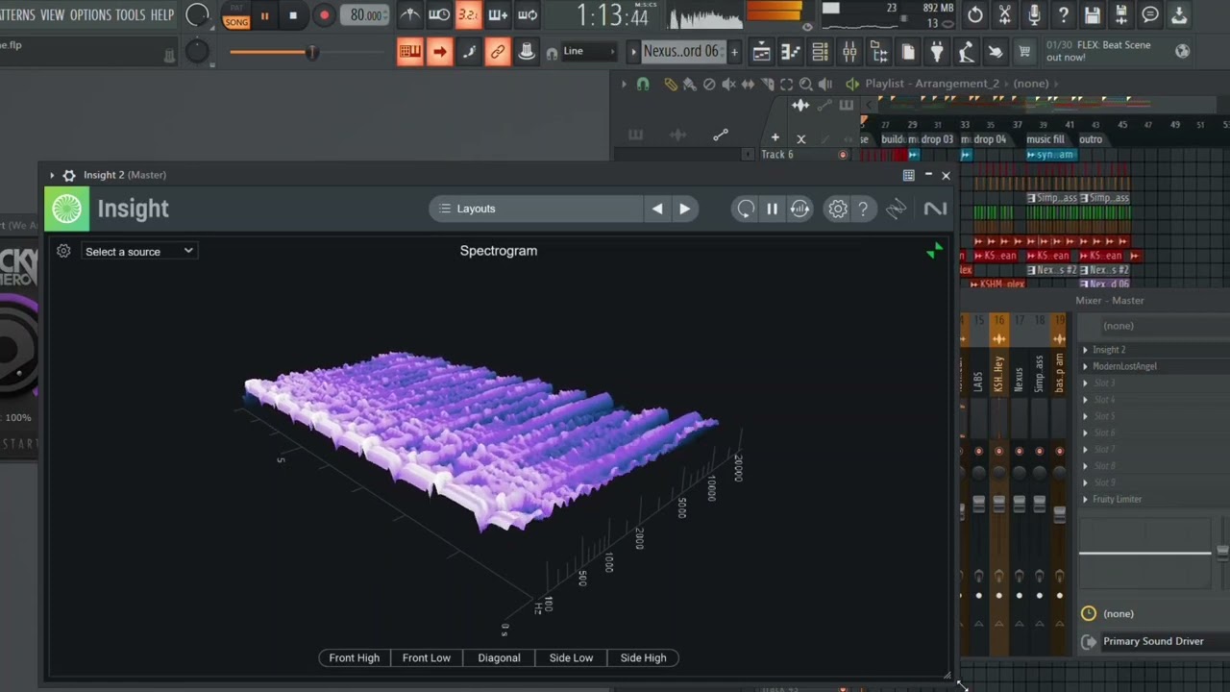The image size is (1230, 692).
Task: Click the 'outro' timeline marker
Action: point(1091,139)
